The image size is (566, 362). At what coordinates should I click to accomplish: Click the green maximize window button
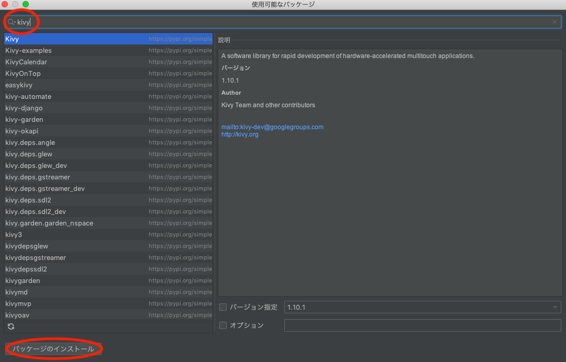click(26, 4)
